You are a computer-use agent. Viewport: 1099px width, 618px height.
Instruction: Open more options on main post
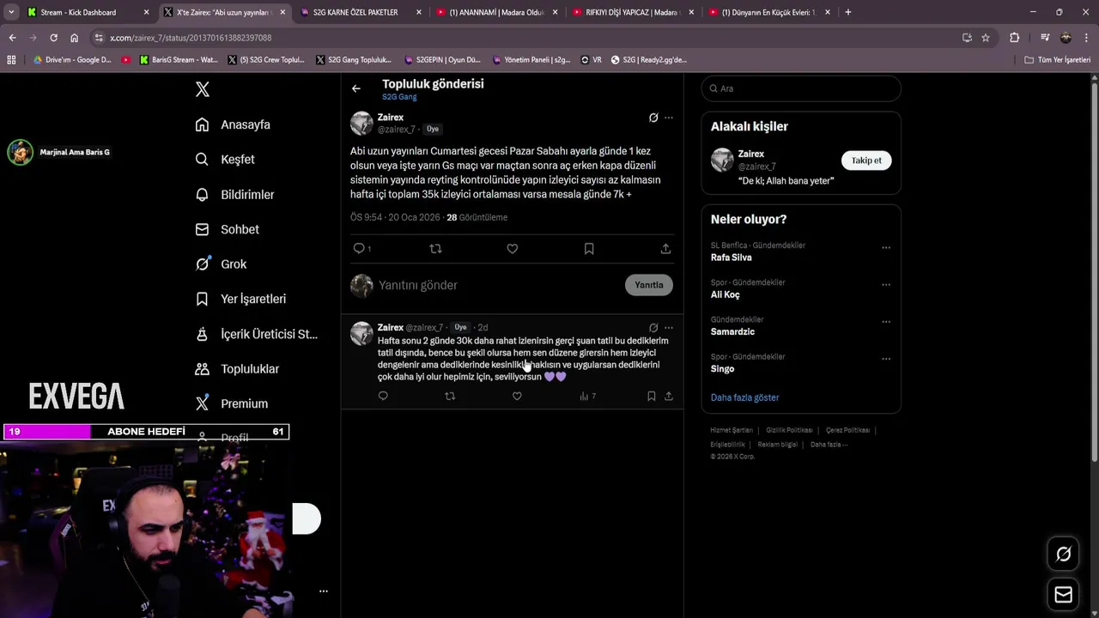669,118
